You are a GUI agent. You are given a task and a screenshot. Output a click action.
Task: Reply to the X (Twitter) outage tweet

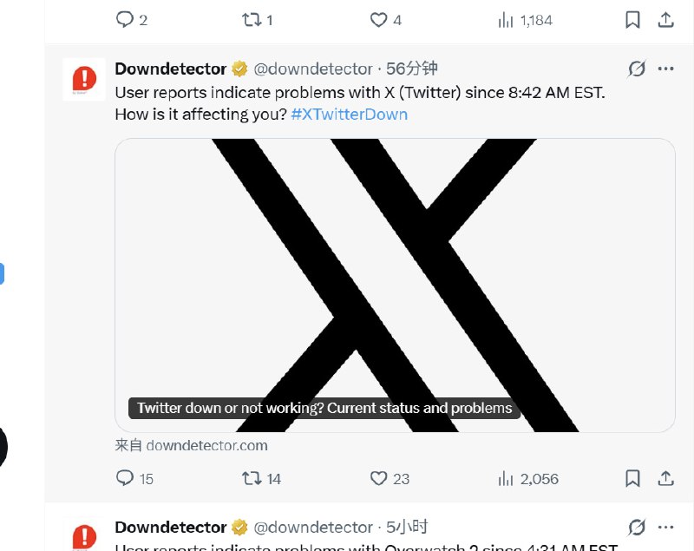pyautogui.click(x=125, y=478)
